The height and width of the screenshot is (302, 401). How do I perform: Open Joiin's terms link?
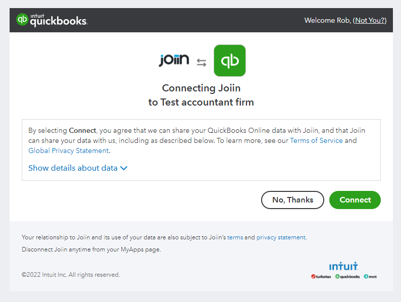235,237
